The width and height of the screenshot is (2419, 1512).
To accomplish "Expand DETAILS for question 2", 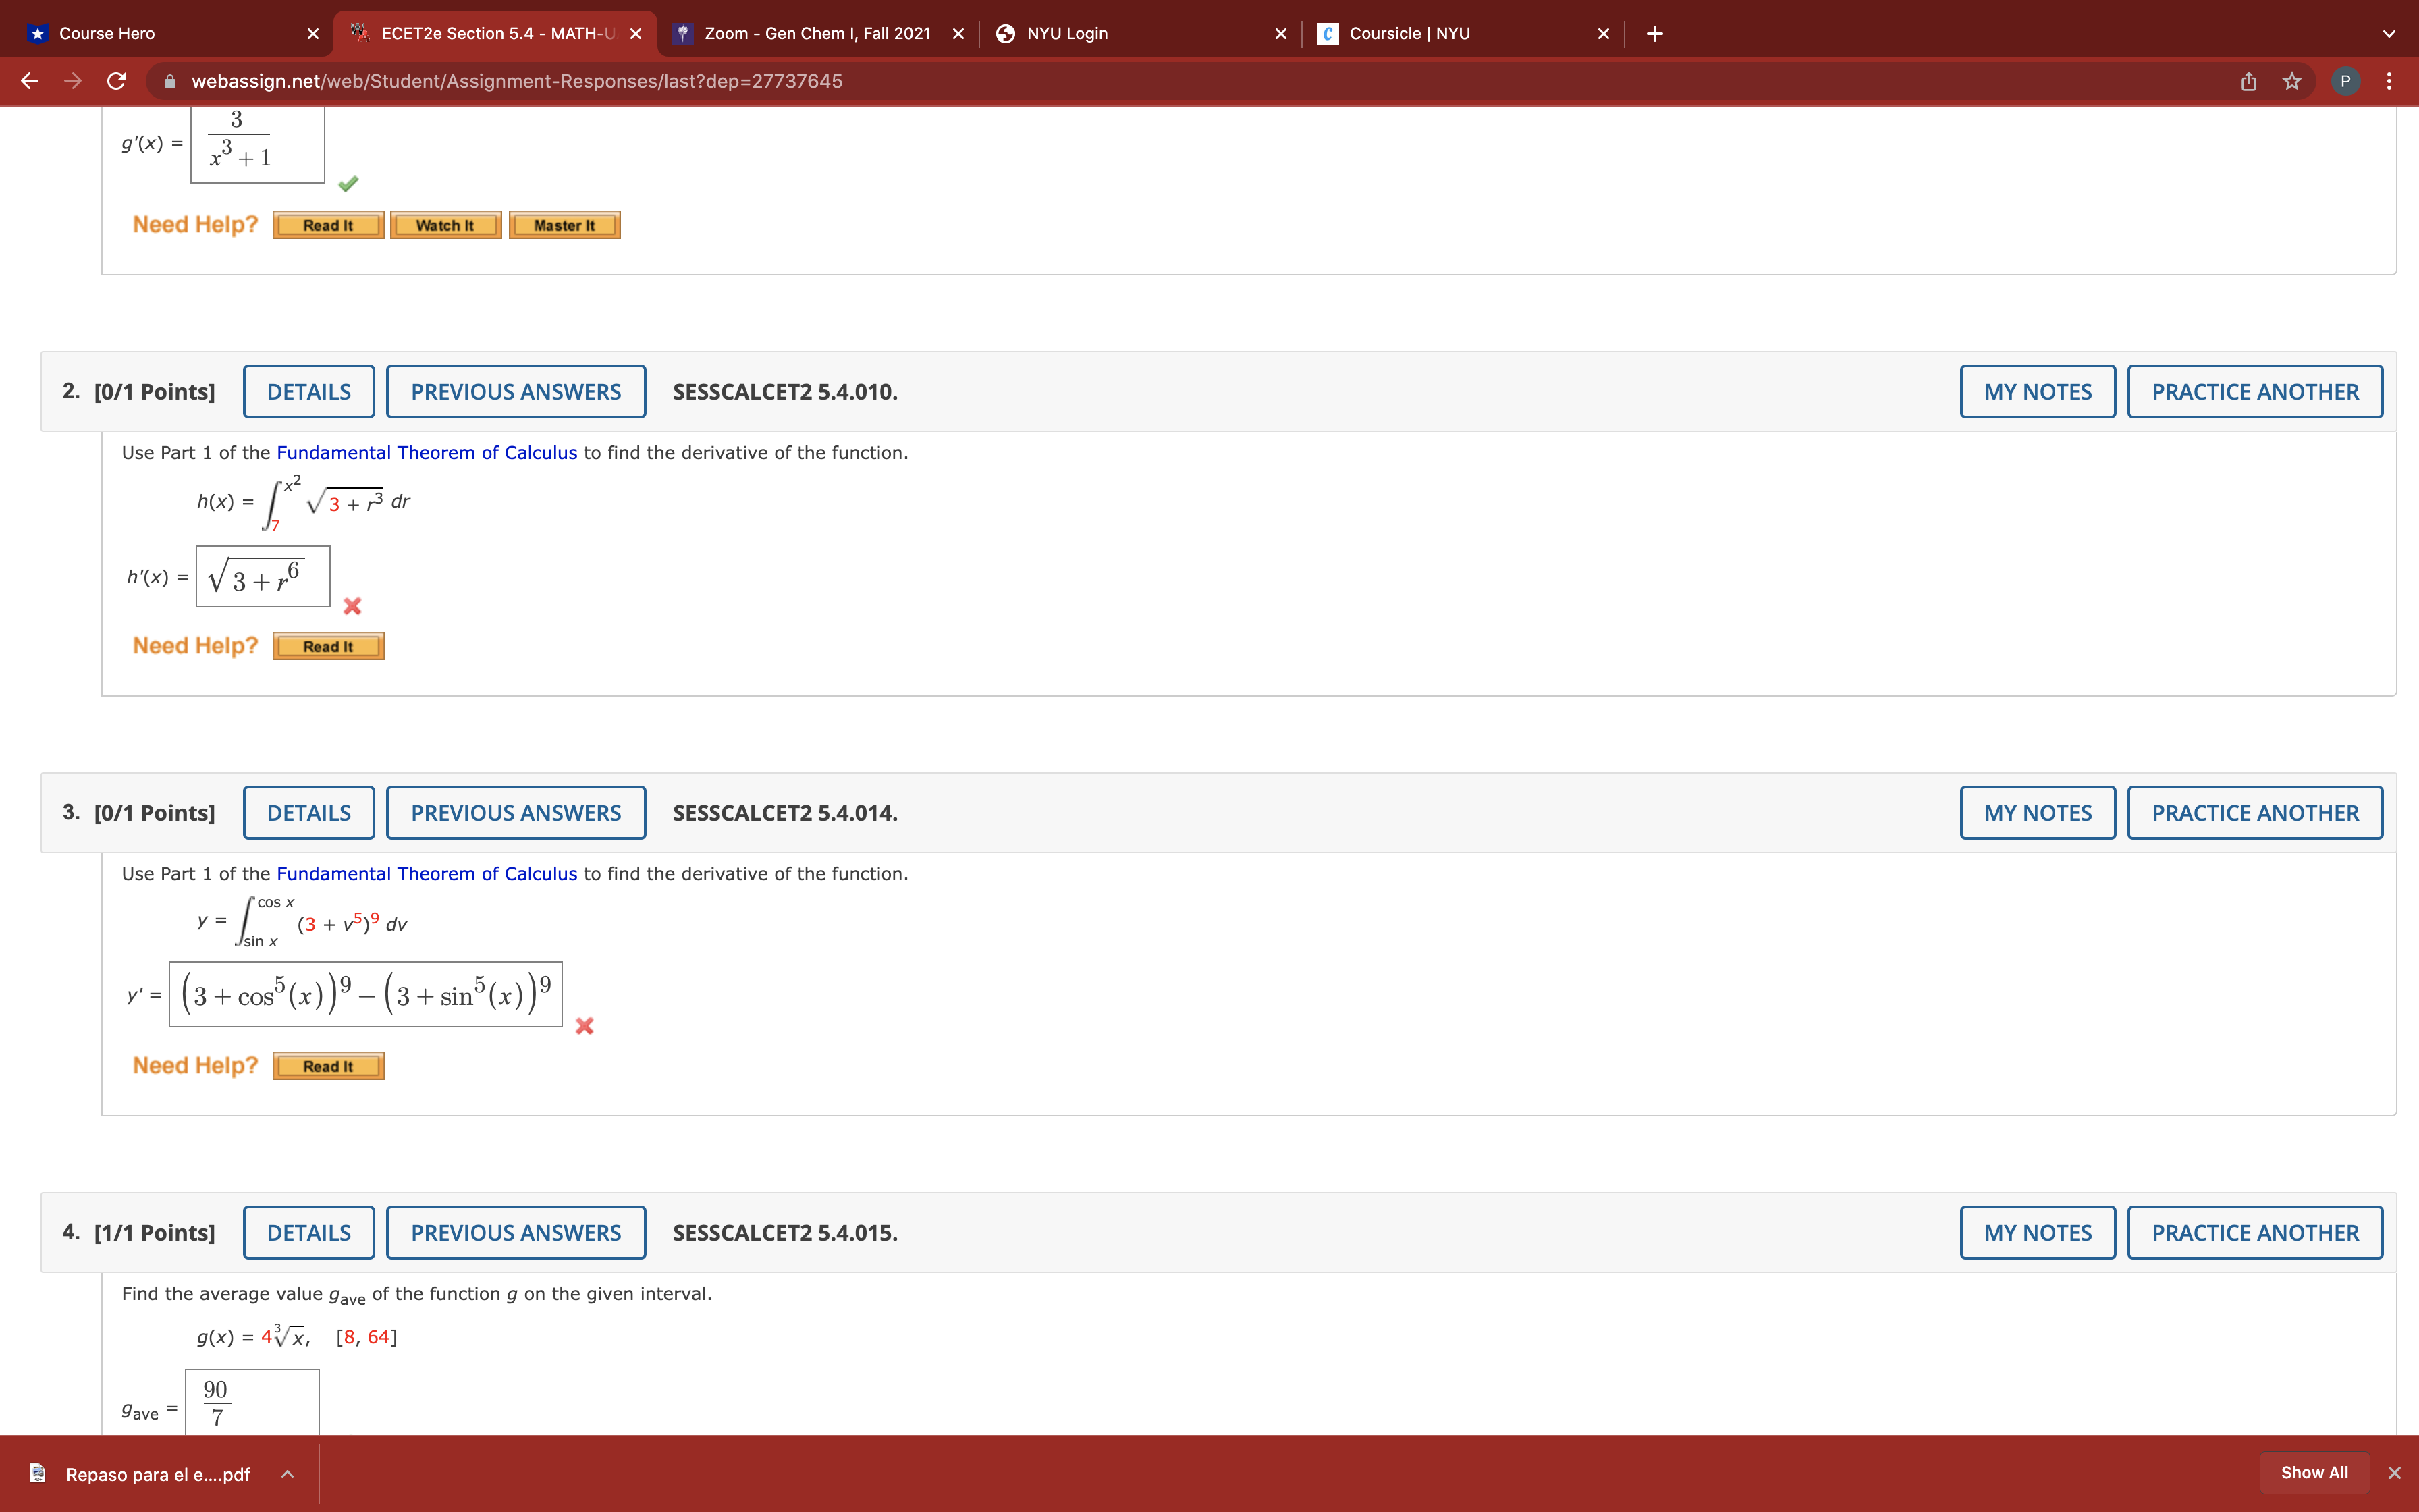I will coord(308,391).
